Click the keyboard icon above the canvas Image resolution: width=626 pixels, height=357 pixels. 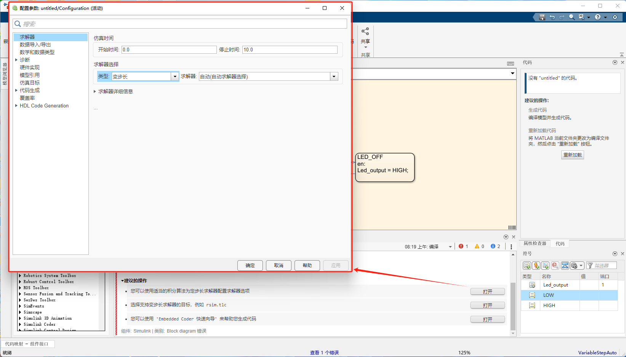511,63
